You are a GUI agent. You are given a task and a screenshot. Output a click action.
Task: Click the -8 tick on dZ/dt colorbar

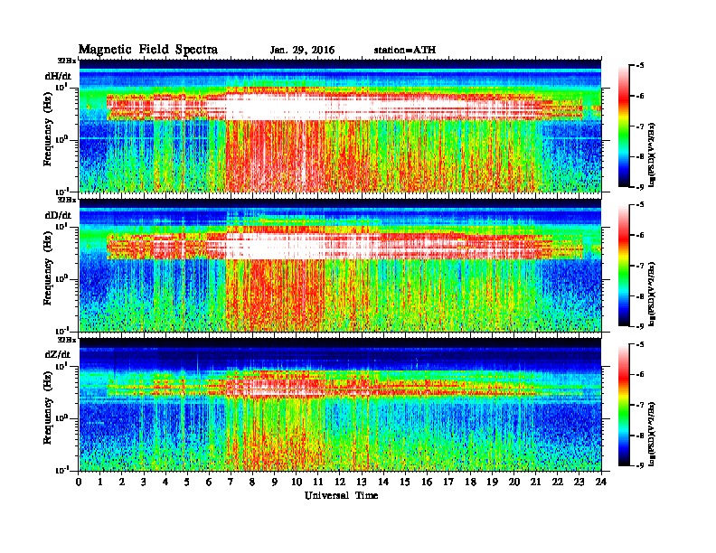point(640,436)
